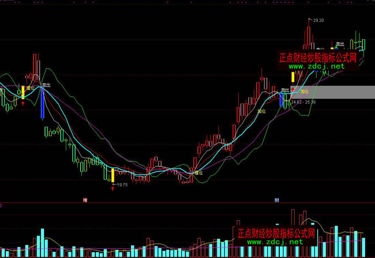This screenshot has width=375, height=258.
Task: Click the yellow signal bar near the 19.75 low
Action: coord(112,175)
